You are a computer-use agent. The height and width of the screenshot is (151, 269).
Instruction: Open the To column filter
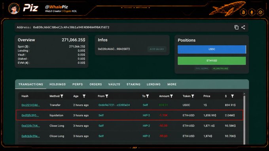pos(148,96)
